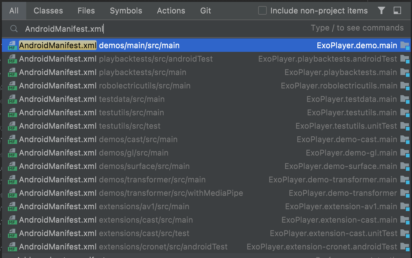The height and width of the screenshot is (258, 412).
Task: Select AndroidManifest.xml in extensions/cast/src/test
Action: (206, 233)
